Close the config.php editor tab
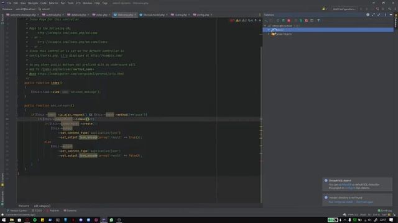The width and height of the screenshot is (398, 223). [211, 15]
